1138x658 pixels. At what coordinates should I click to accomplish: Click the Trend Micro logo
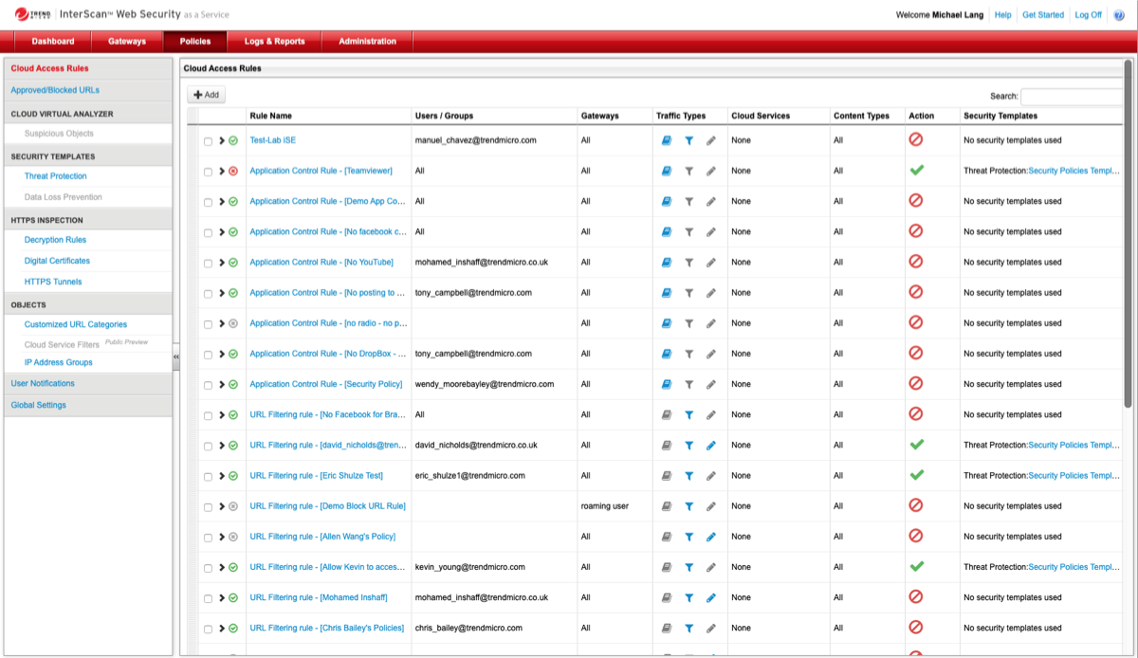33,14
